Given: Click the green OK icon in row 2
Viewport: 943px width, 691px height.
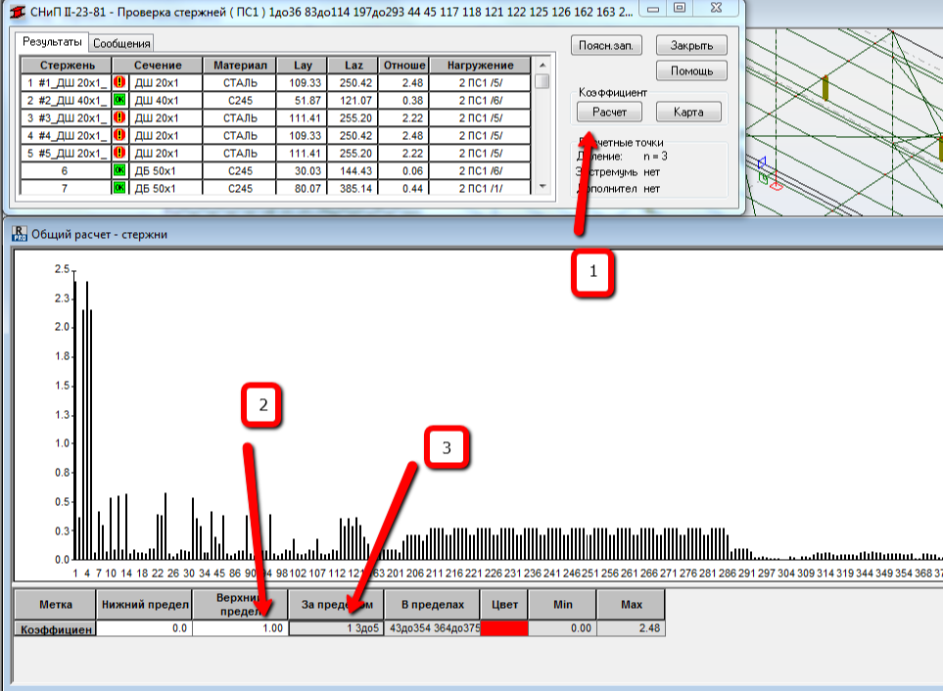Looking at the screenshot, I should [x=119, y=100].
